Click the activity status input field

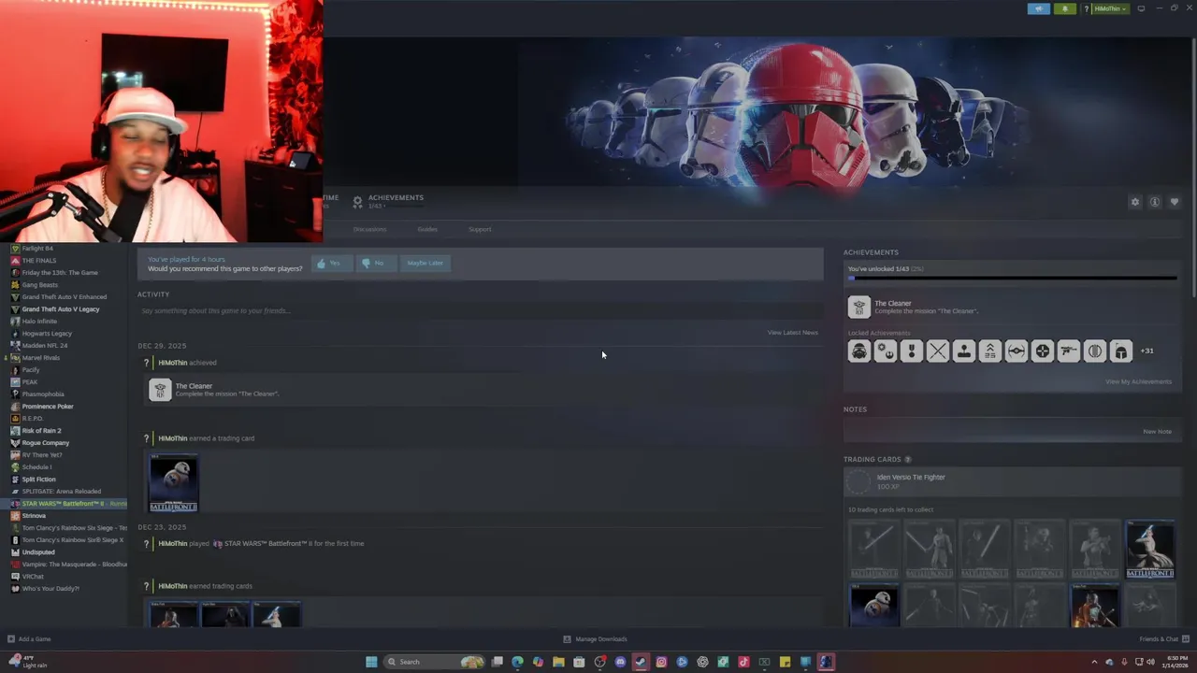480,310
